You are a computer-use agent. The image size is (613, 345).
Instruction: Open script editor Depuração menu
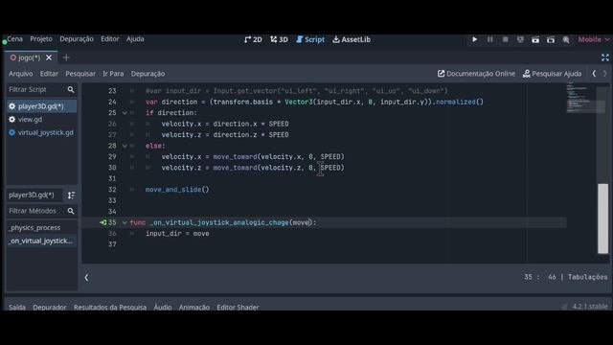148,74
